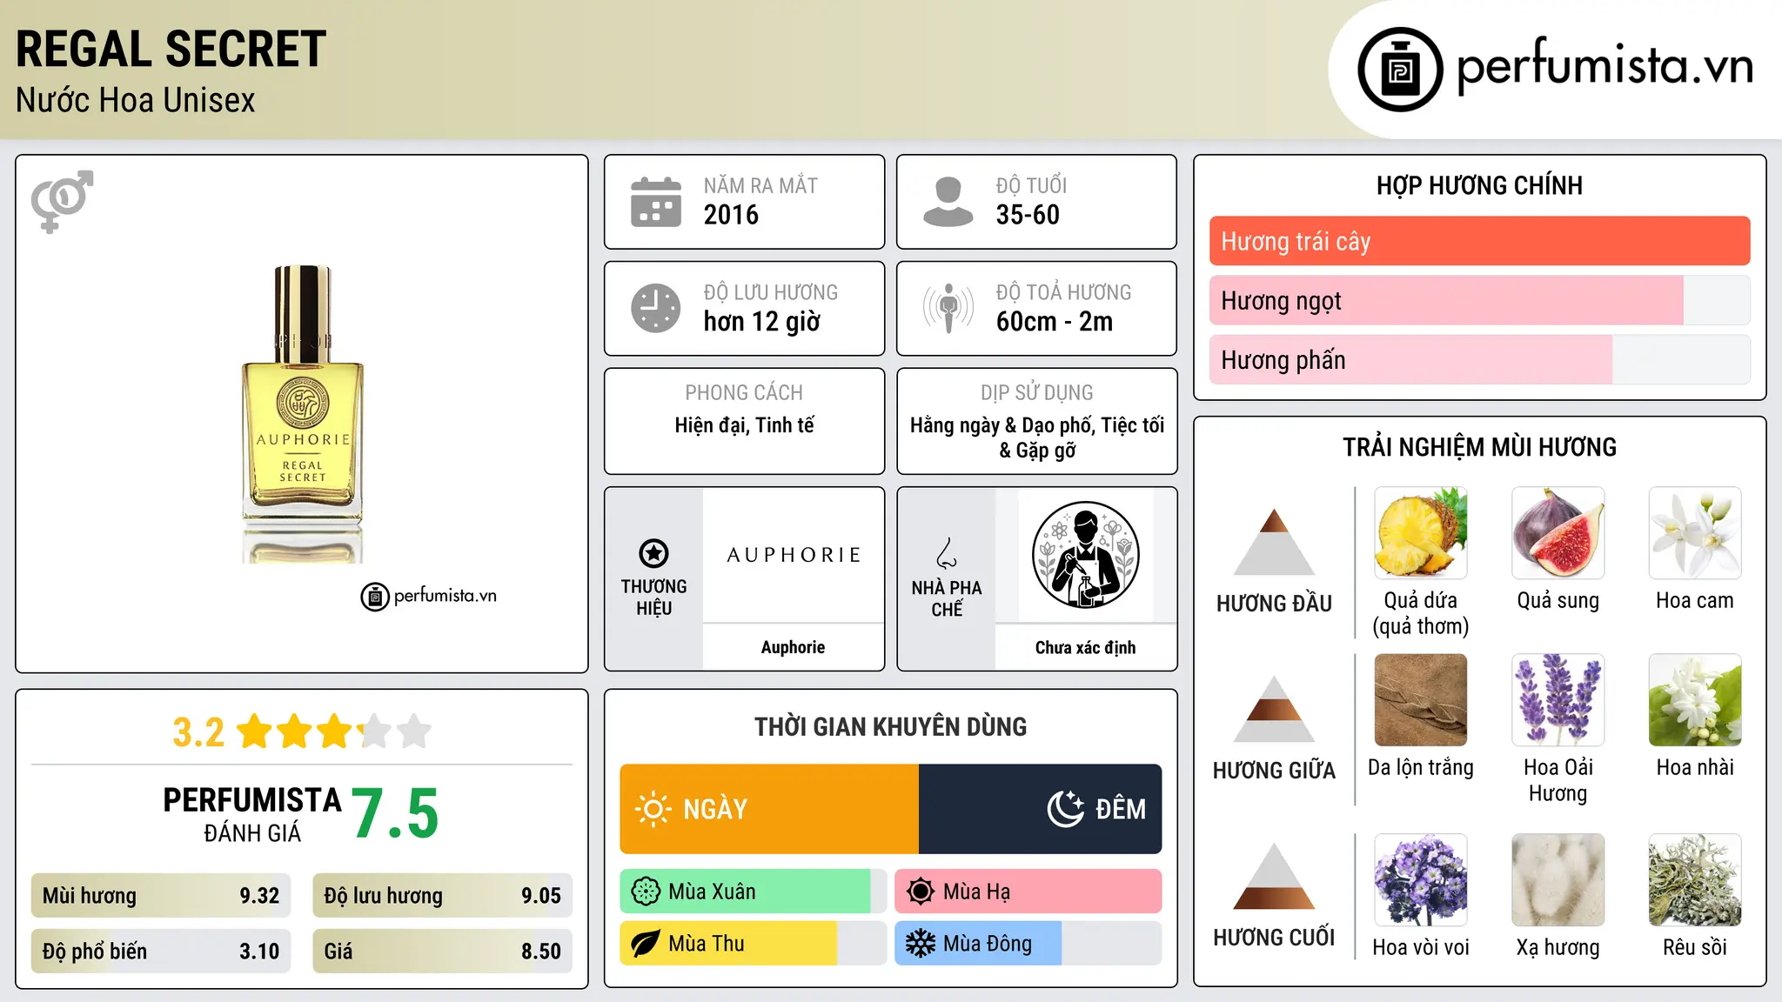Open the Xạ hương musk image
The height and width of the screenshot is (1002, 1782).
[1558, 880]
